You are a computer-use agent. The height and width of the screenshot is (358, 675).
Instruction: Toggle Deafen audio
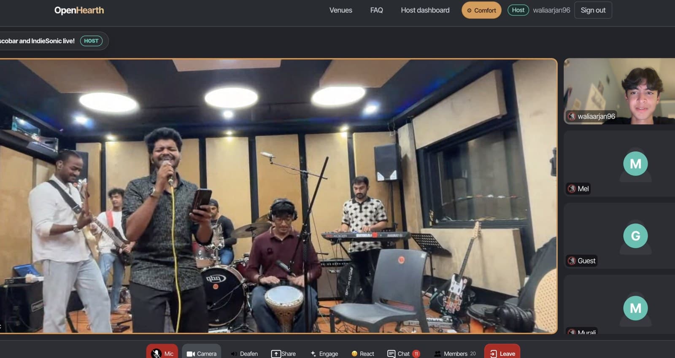click(244, 353)
